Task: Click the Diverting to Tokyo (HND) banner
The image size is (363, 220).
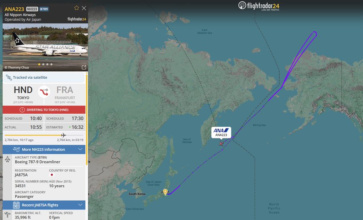Action: click(x=44, y=110)
